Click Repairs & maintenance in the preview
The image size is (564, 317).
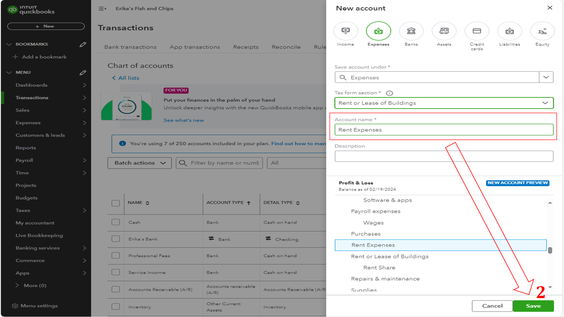click(x=385, y=279)
